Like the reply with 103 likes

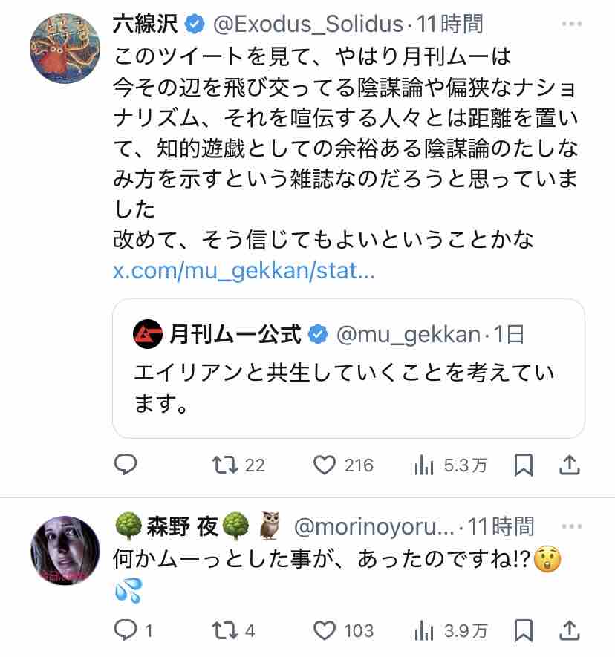coord(343,630)
